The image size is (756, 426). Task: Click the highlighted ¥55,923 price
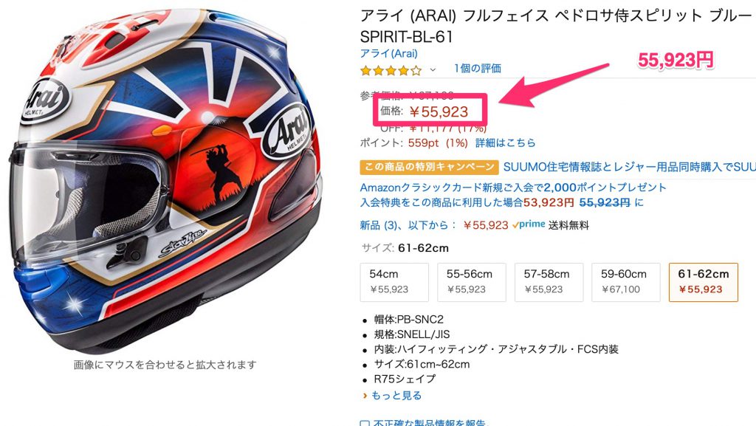[439, 111]
